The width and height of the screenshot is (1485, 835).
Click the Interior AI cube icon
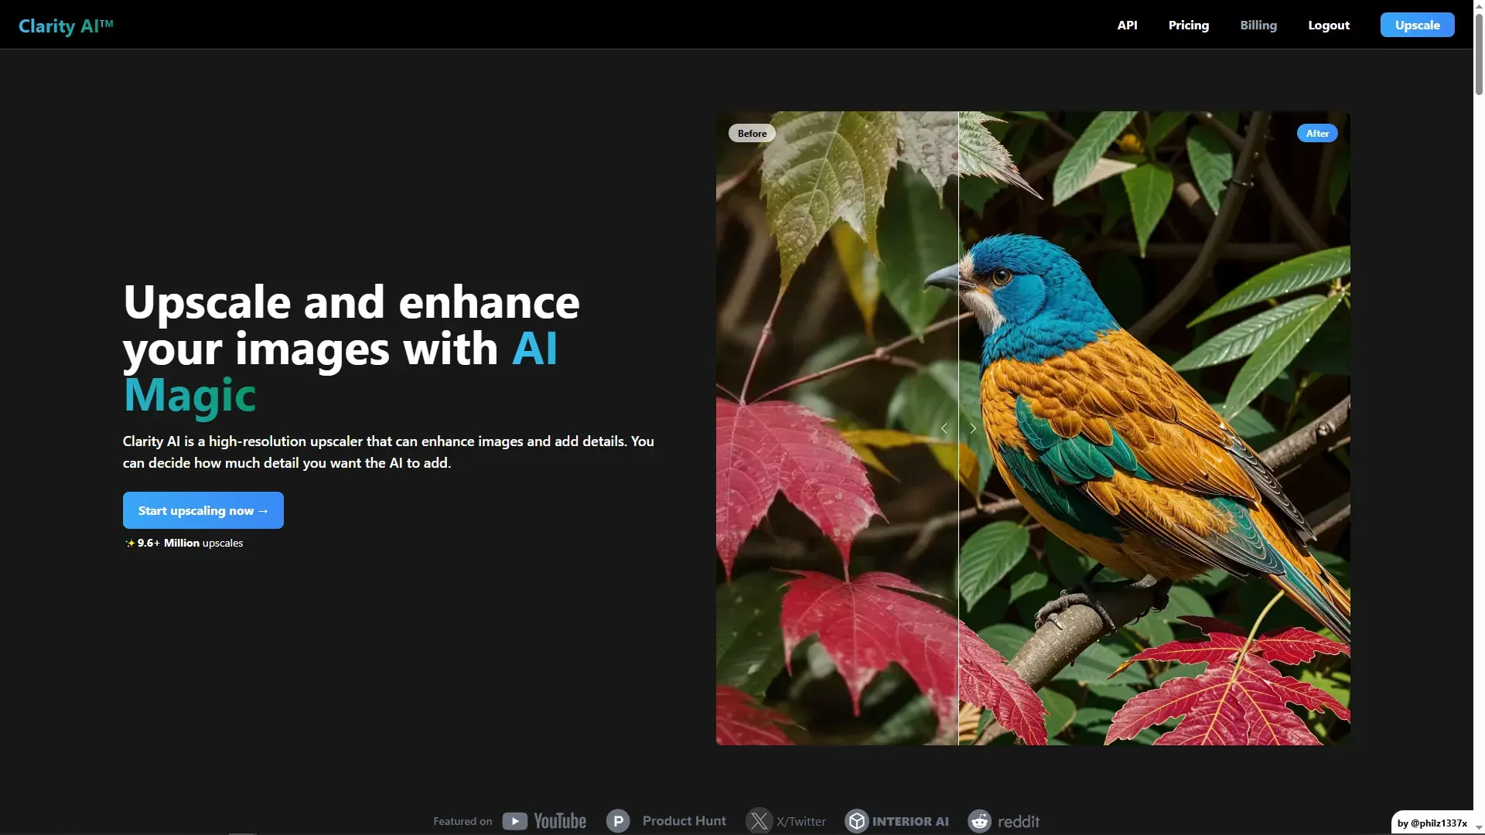pyautogui.click(x=857, y=821)
